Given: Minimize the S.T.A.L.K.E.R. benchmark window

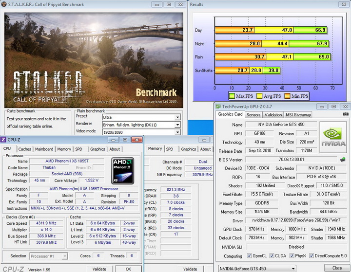Looking at the screenshot, I should coord(157,4).
